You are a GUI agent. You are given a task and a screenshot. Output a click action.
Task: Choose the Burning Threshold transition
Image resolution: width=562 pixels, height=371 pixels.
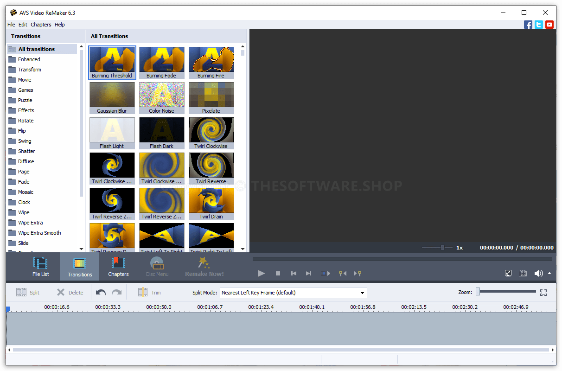tap(112, 63)
